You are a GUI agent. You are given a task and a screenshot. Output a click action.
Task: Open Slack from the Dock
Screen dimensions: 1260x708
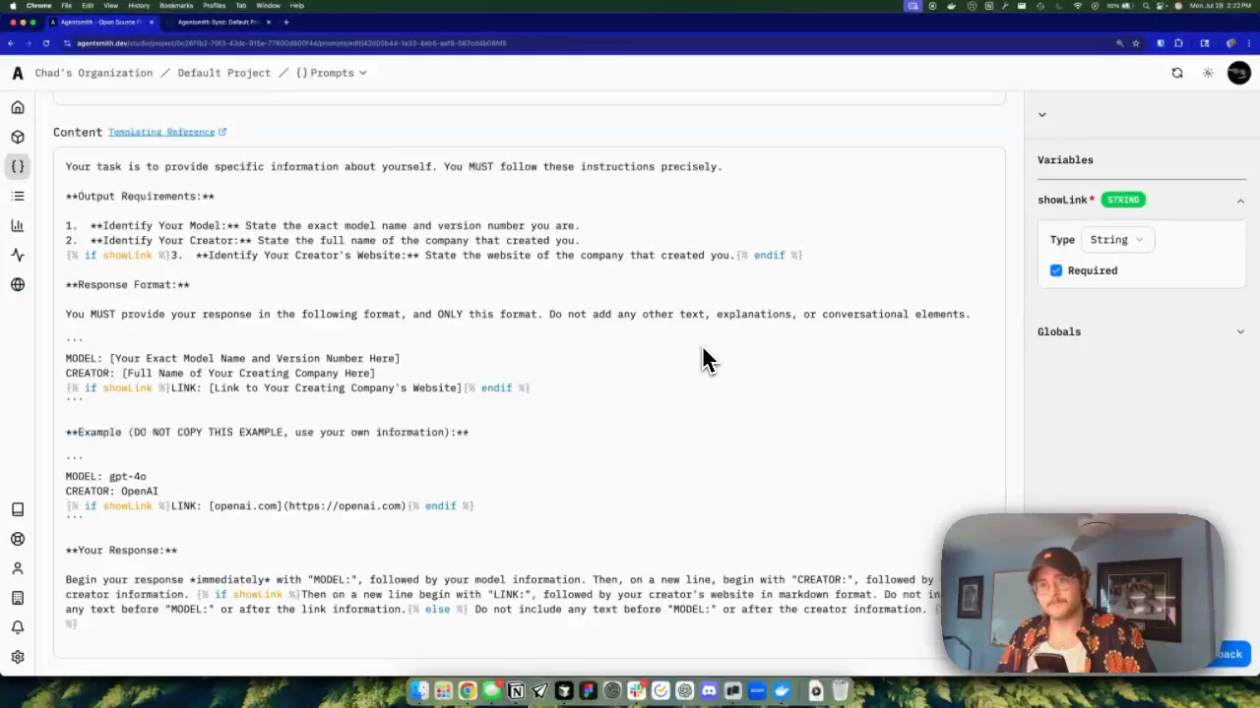[x=637, y=691]
